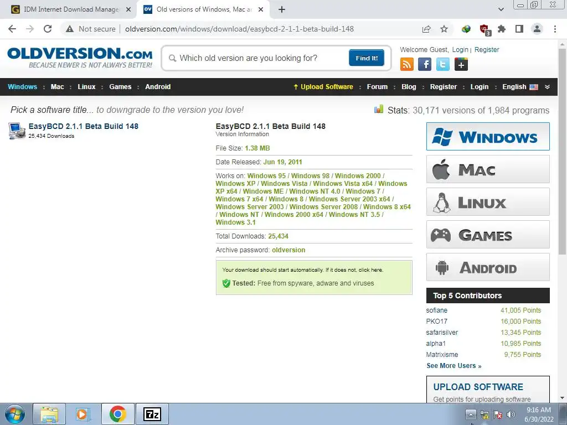
Task: Open Chrome from the taskbar
Action: [117, 414]
